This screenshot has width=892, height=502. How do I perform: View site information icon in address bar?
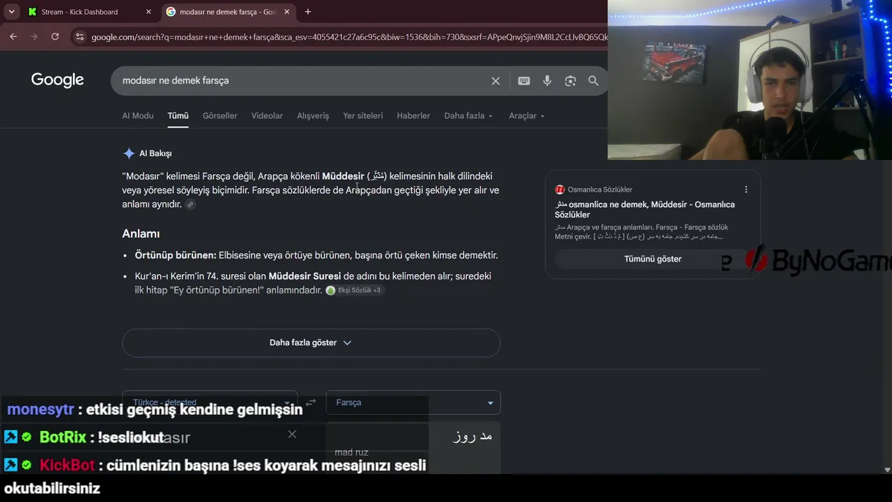(79, 36)
